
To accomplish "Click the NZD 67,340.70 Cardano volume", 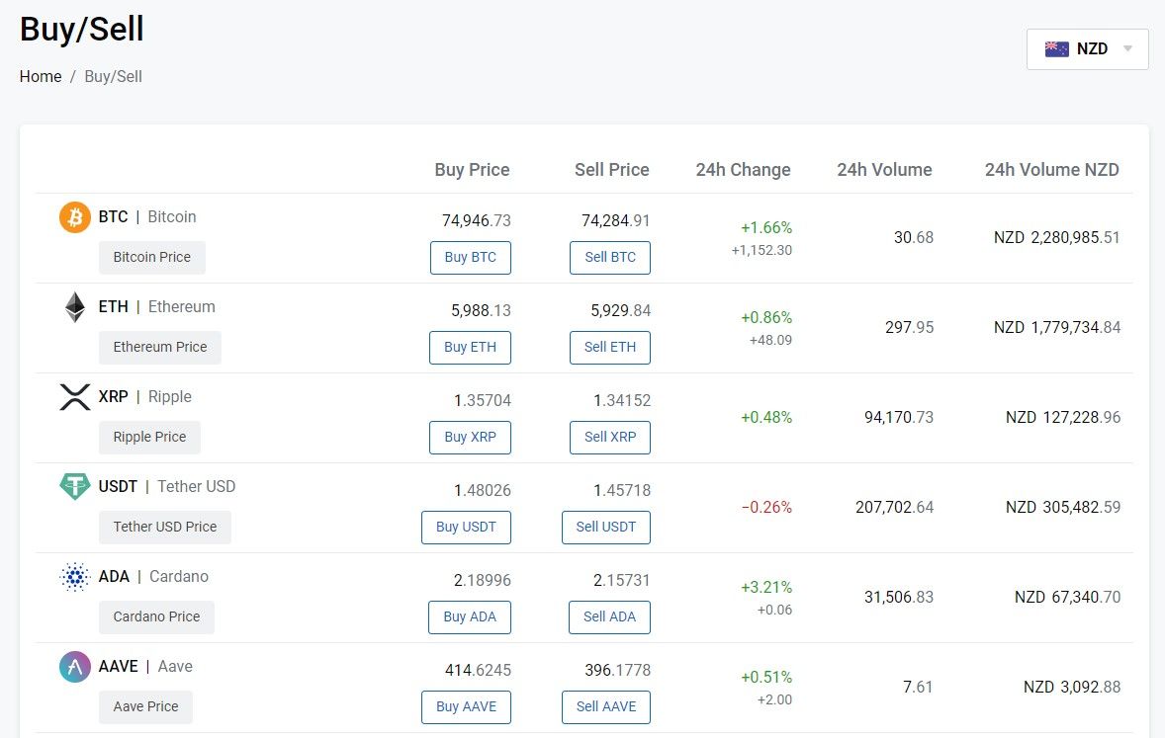I will [1067, 597].
